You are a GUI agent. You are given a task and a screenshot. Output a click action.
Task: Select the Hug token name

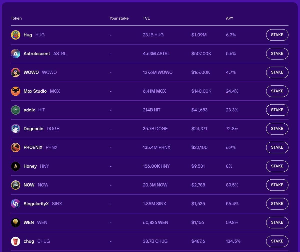[28, 35]
